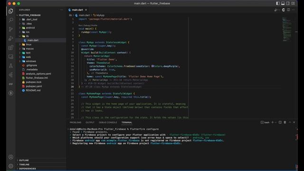
Task: Expand the .dart_tool folder
Action: [31, 19]
